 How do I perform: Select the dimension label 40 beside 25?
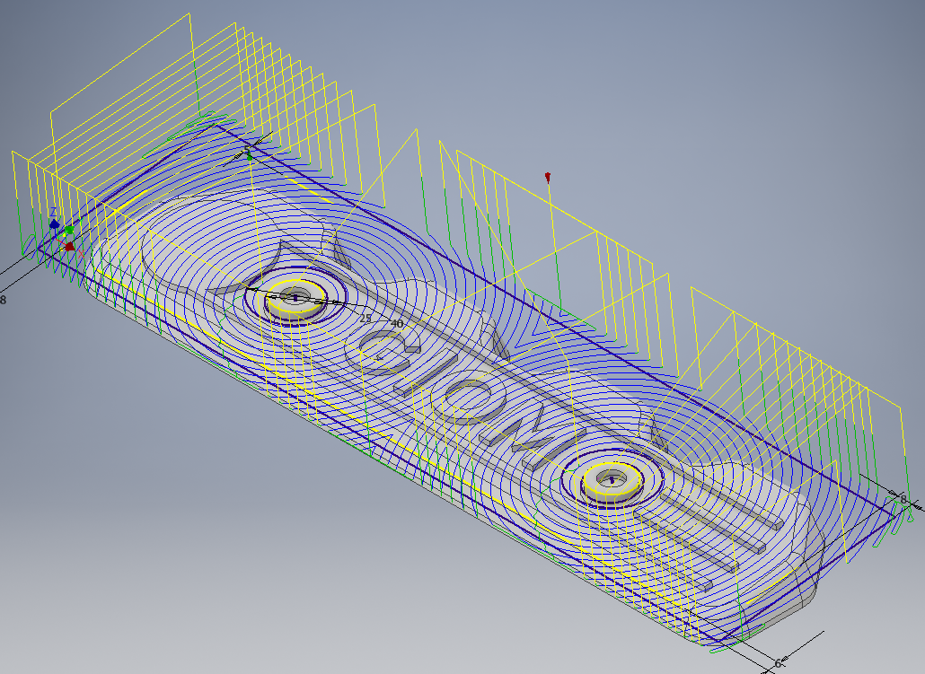point(396,323)
